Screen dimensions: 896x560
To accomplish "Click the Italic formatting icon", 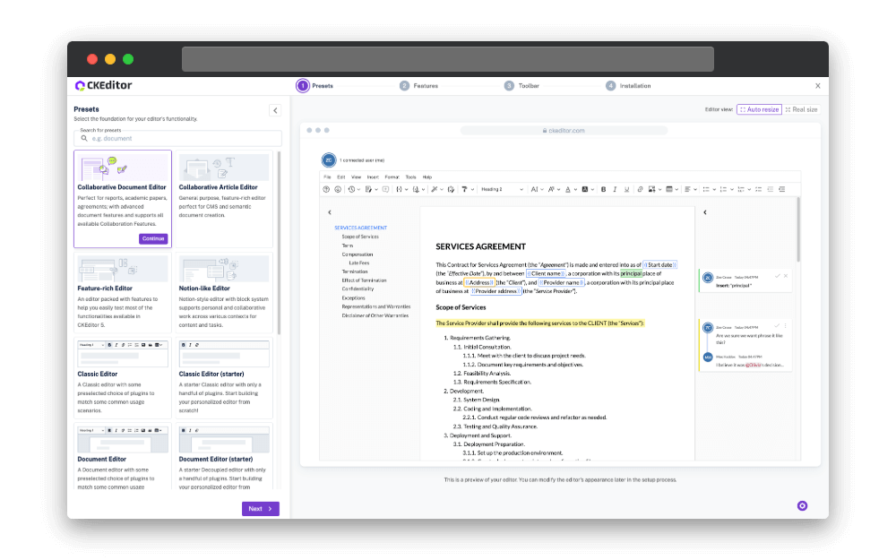I will [615, 189].
